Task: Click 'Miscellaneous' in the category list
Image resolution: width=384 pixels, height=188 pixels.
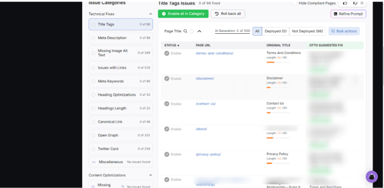Action: click(x=111, y=162)
